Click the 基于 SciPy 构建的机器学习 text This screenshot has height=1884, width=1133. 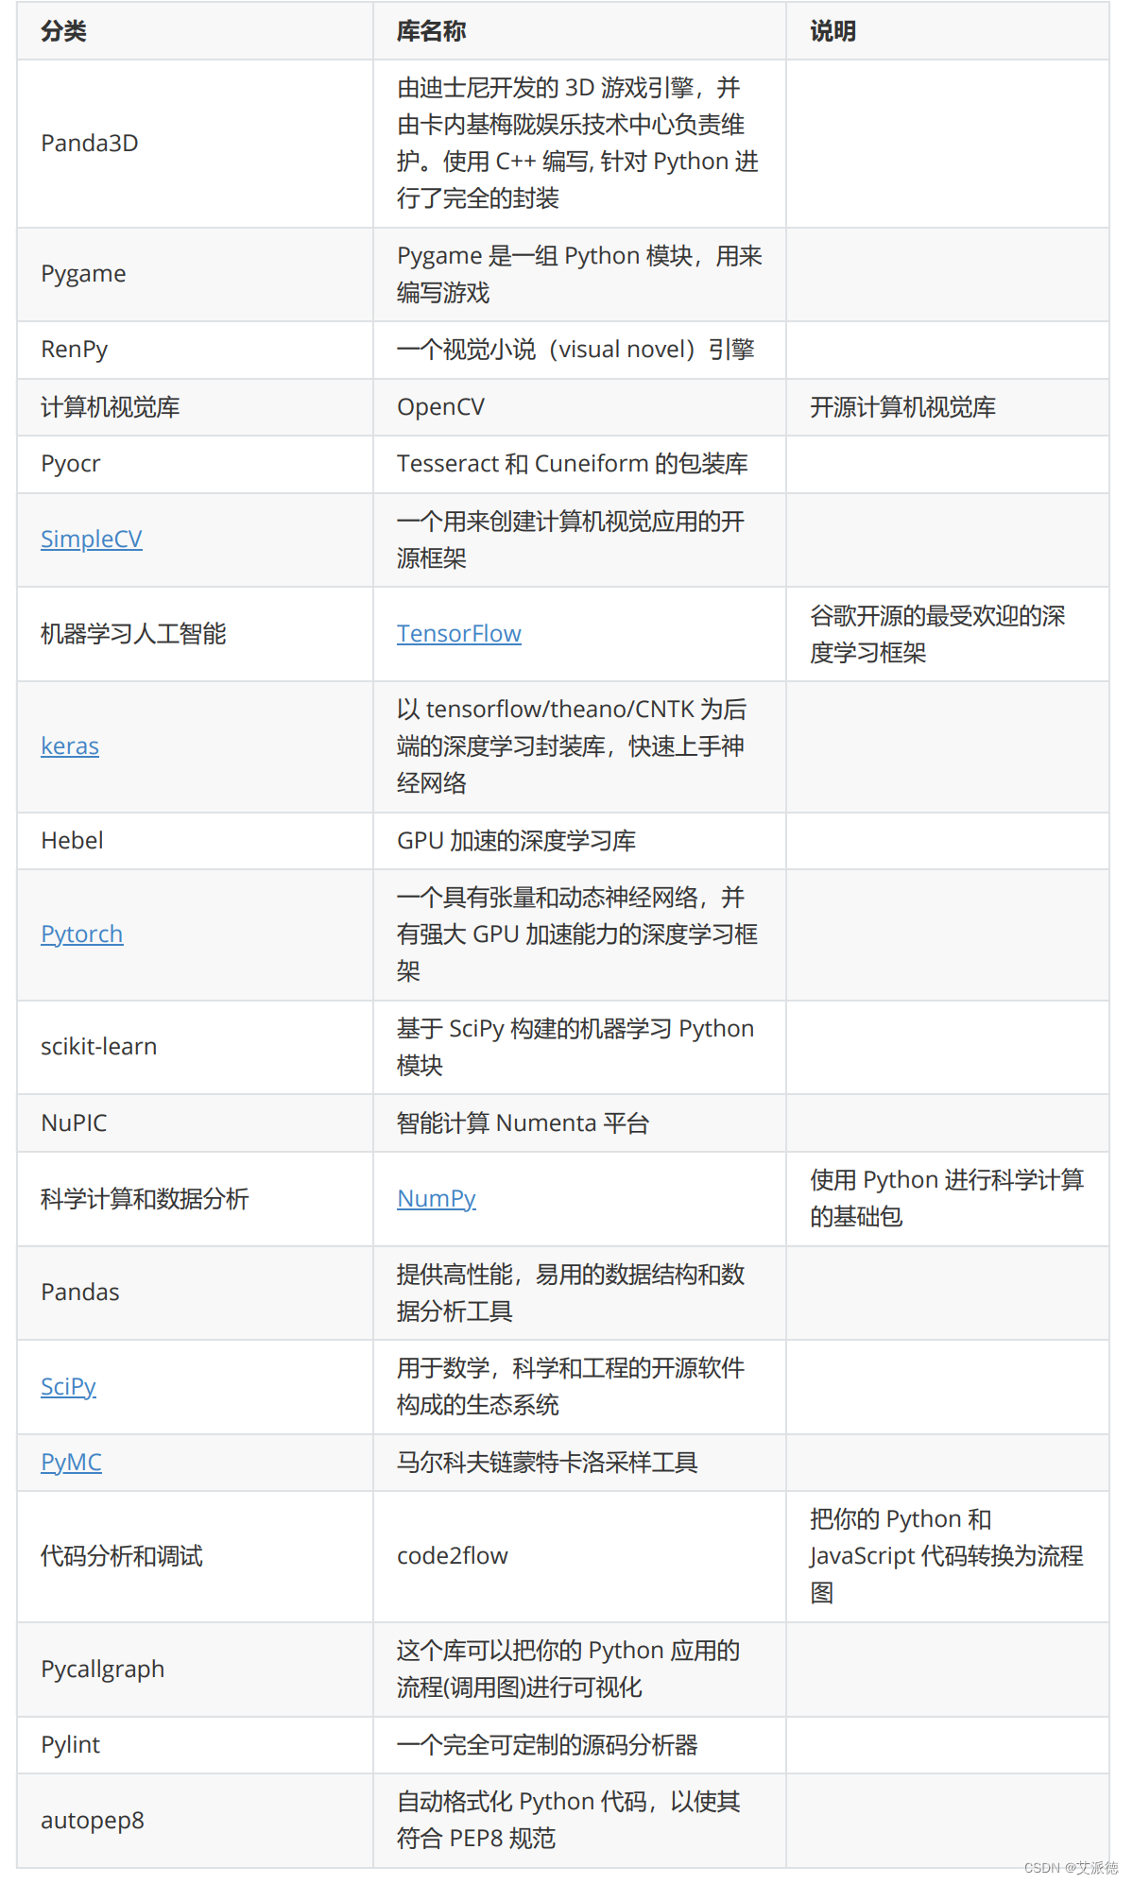(x=575, y=1047)
